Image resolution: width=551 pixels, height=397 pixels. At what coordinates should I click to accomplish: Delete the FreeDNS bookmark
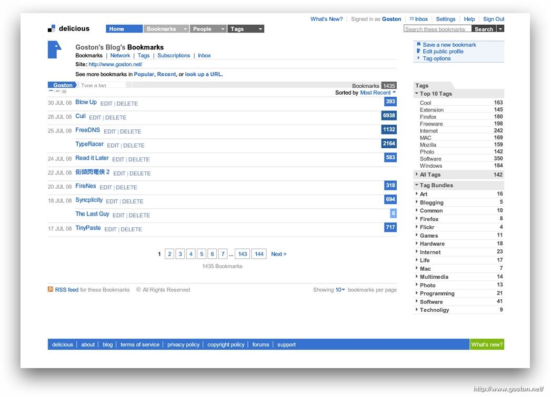131,131
